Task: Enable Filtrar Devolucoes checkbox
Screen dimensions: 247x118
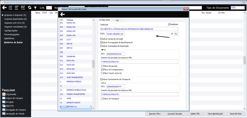Action: [102, 66]
